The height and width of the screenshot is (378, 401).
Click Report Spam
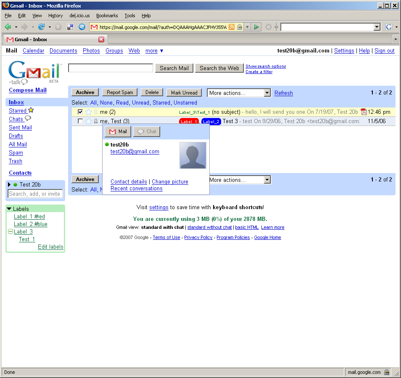point(120,92)
